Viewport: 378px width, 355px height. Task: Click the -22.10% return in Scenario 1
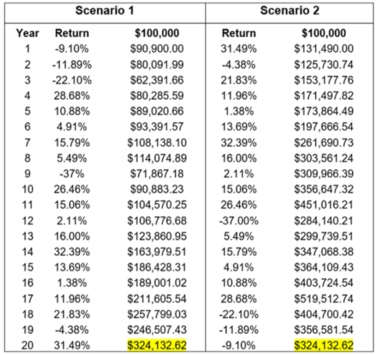[x=72, y=80]
